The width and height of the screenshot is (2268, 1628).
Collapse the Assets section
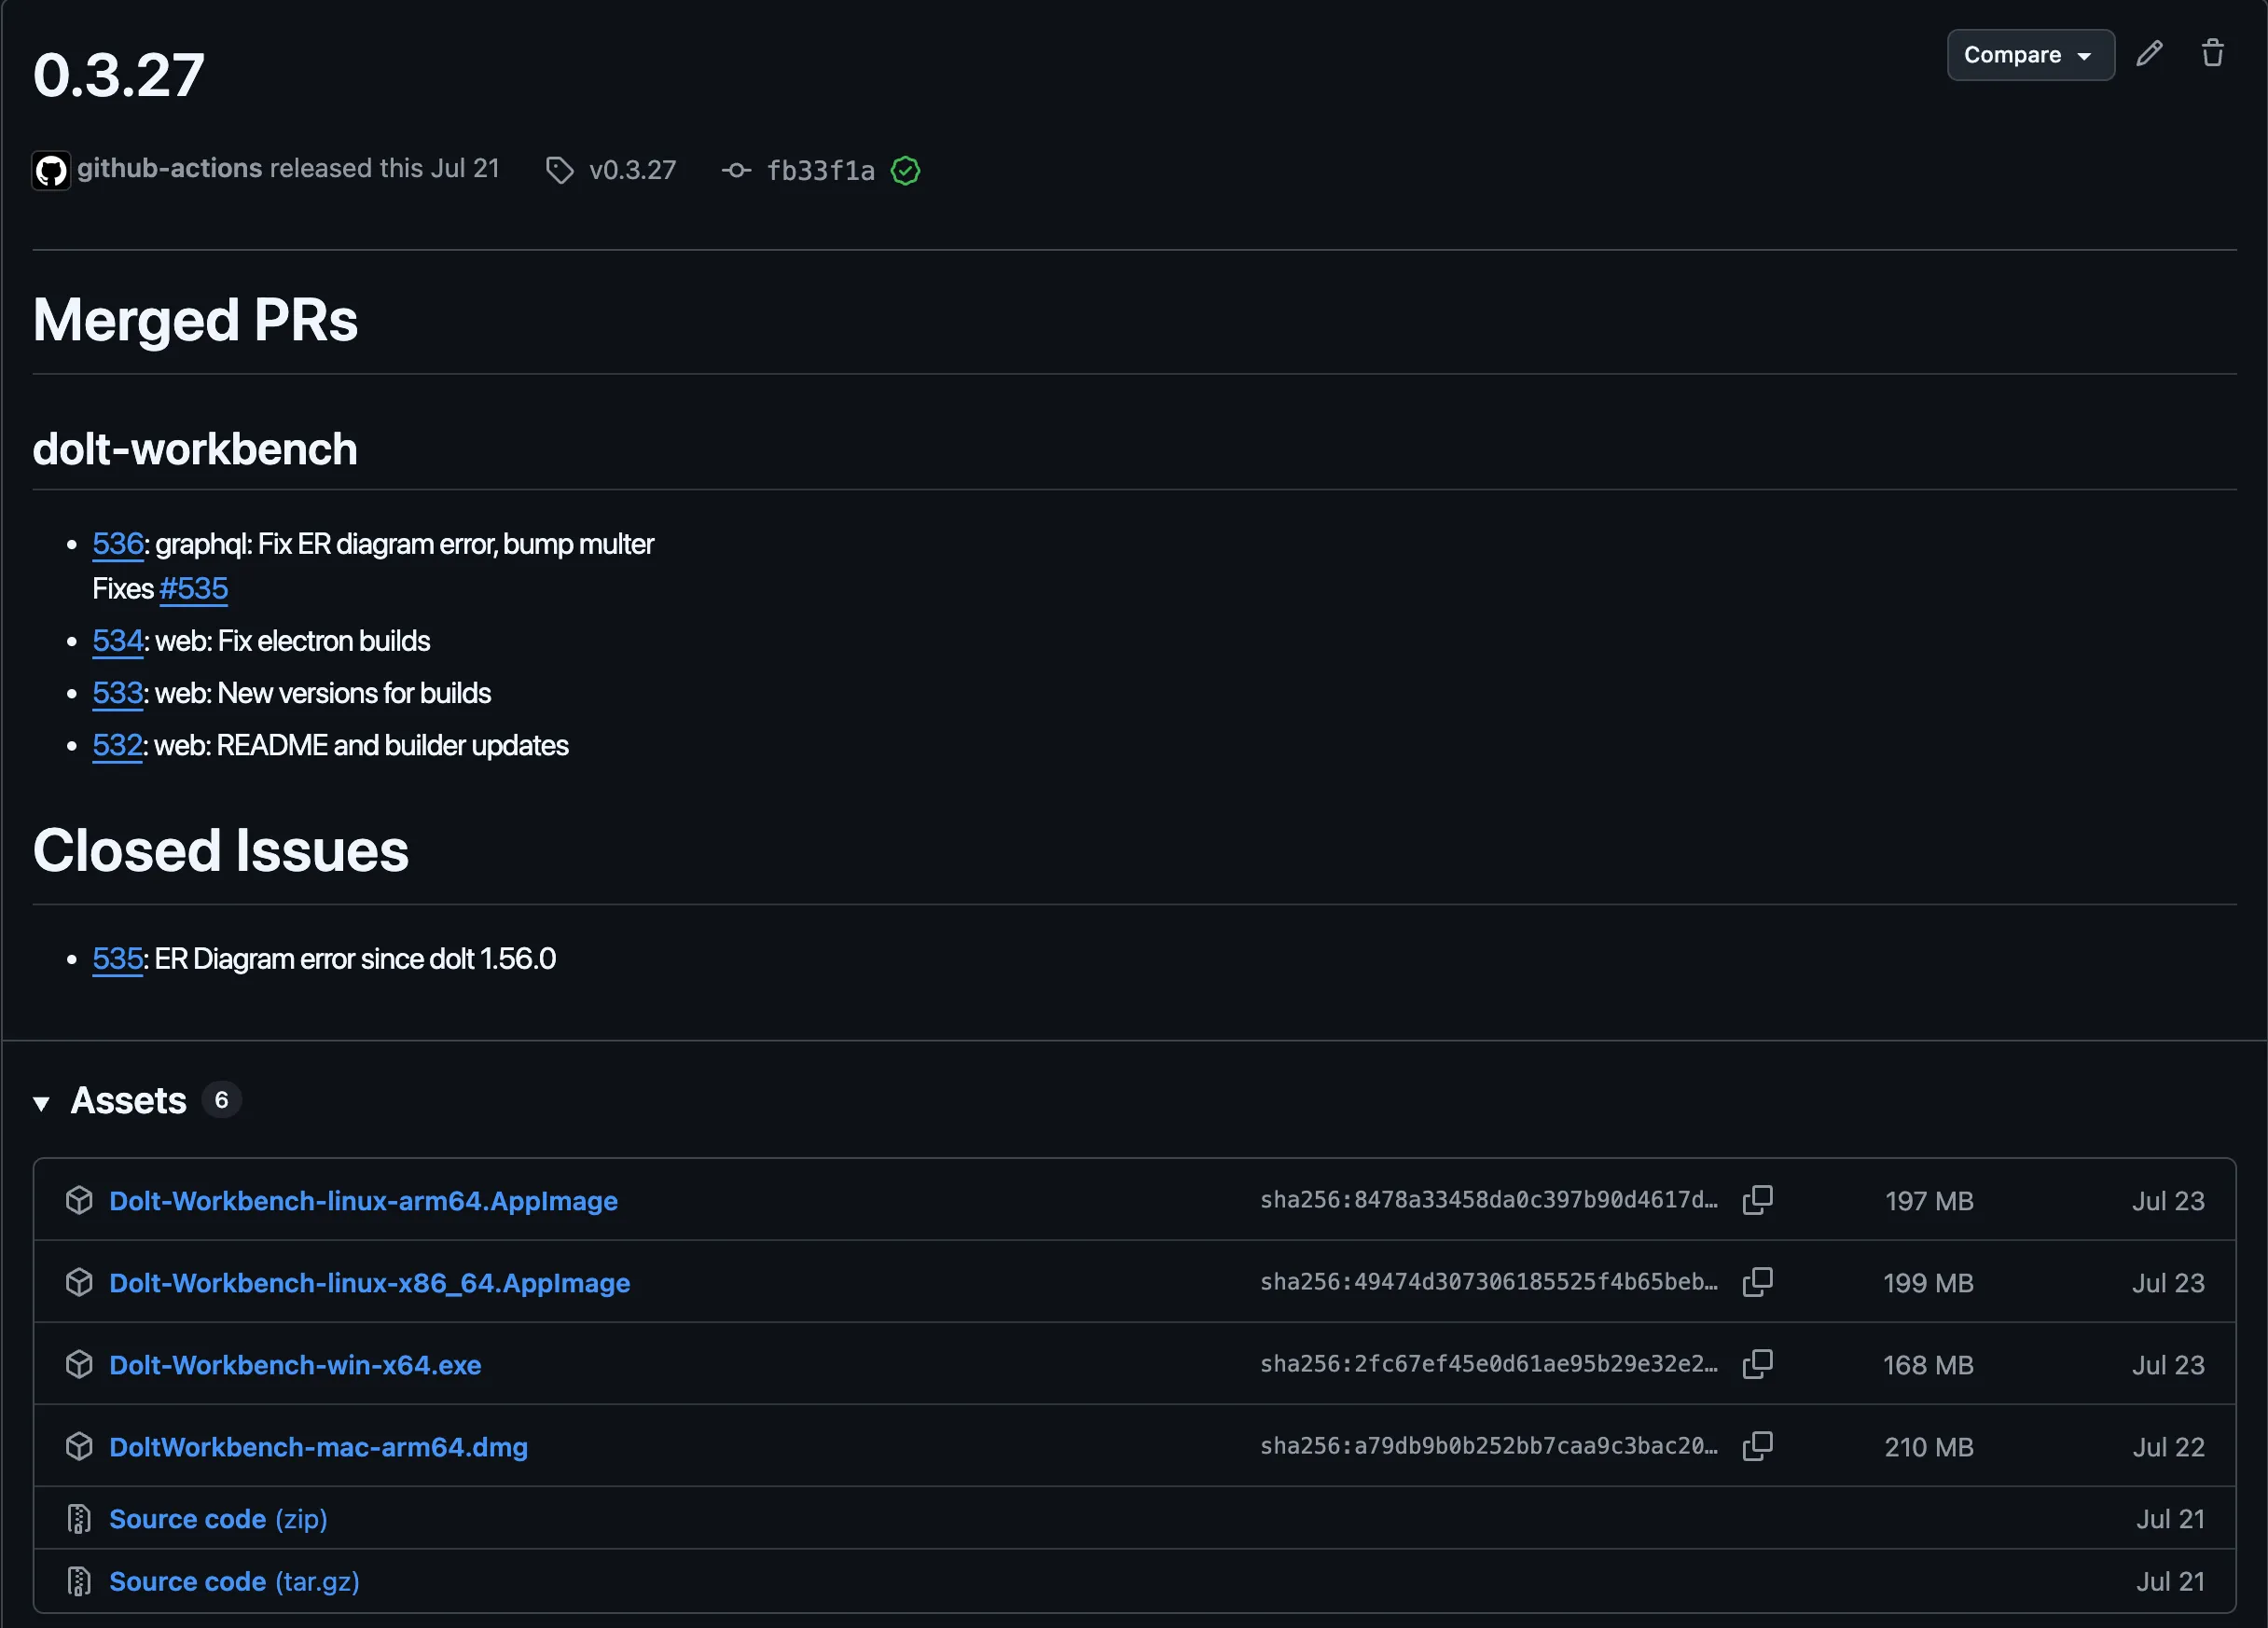[x=41, y=1102]
